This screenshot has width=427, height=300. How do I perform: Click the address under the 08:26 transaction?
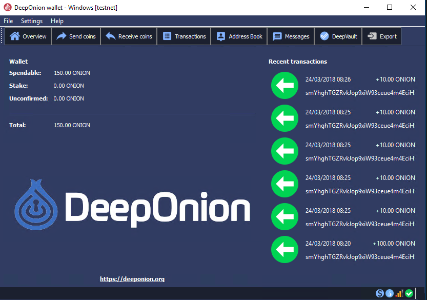tap(360, 93)
